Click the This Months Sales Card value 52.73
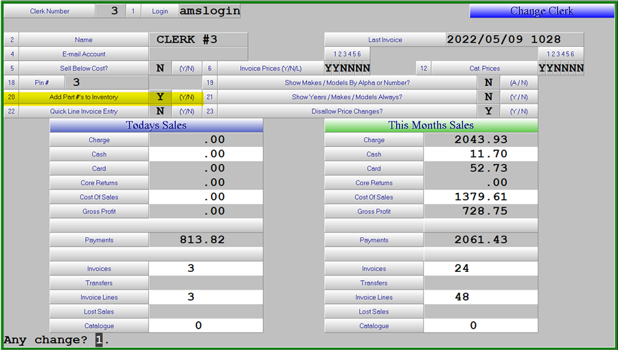Screen dimensions: 618x350 [x=481, y=169]
